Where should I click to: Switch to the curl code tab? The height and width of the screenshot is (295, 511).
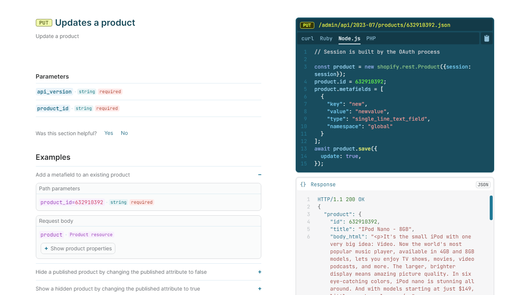307,38
